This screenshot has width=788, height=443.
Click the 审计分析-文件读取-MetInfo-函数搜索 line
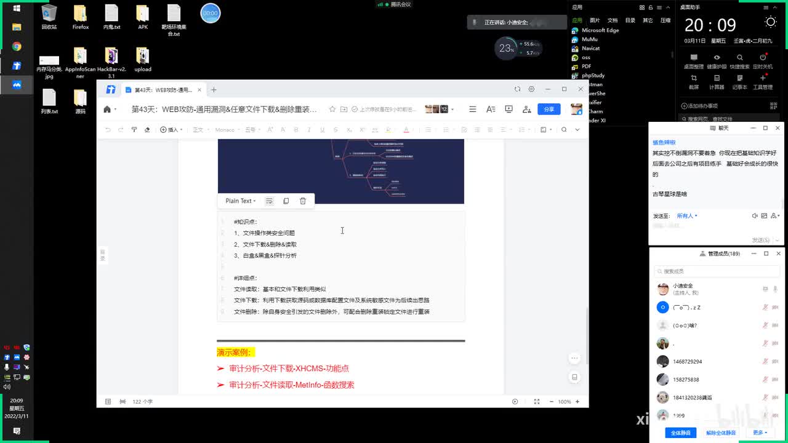click(291, 385)
